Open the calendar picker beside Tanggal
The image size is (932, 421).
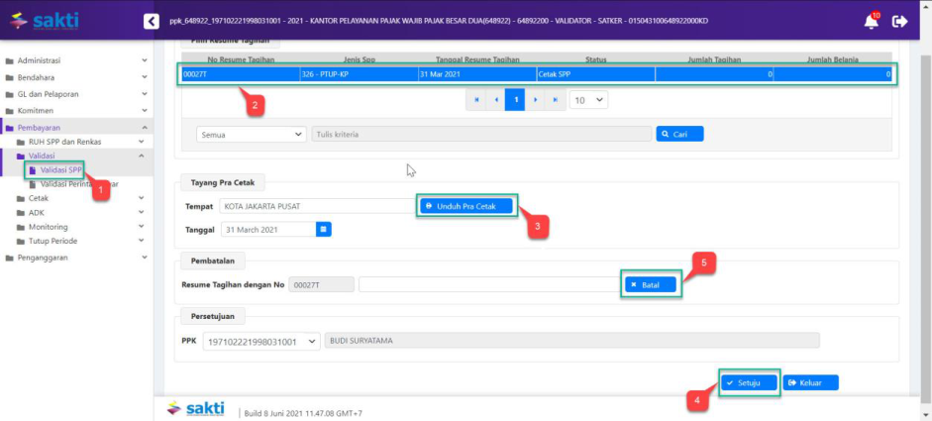[323, 229]
